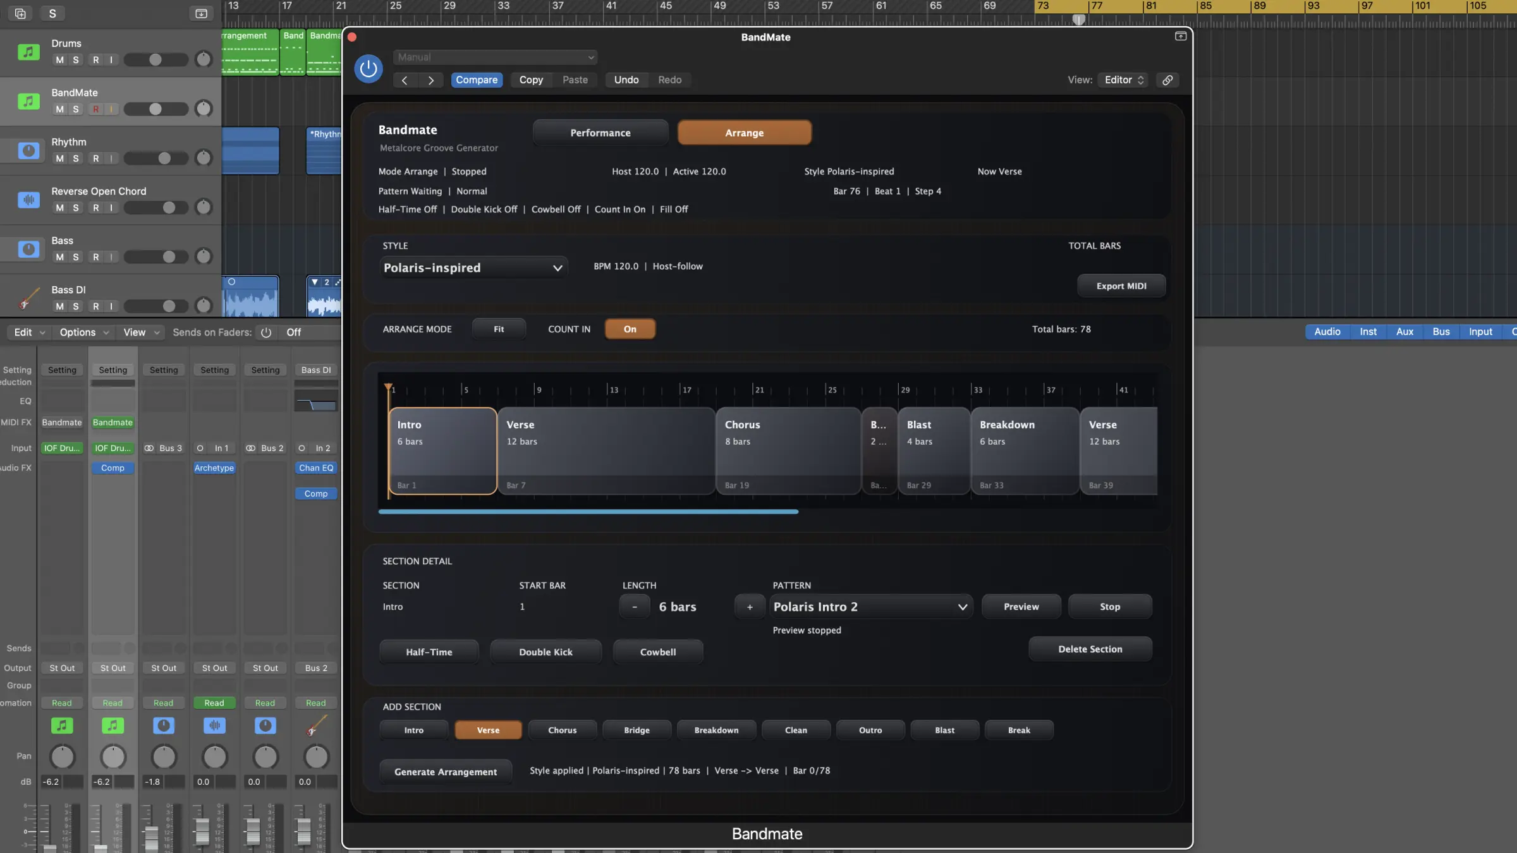This screenshot has width=1517, height=853.
Task: Click the first mixer channel green instrument icon
Action: (x=62, y=725)
